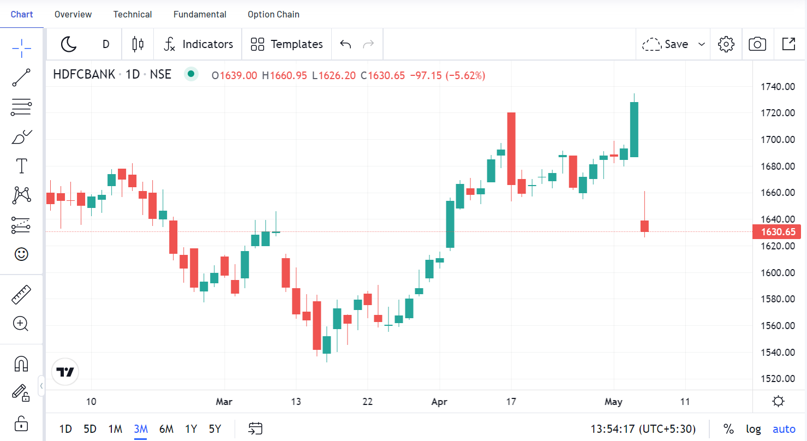Open the measure ruler tool
This screenshot has height=441, width=807.
(x=21, y=295)
